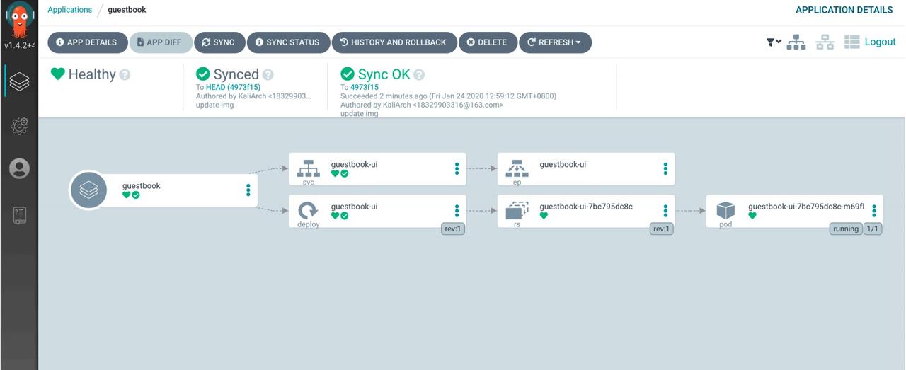
Task: Open the Settings gears icon in sidebar
Action: [19, 126]
